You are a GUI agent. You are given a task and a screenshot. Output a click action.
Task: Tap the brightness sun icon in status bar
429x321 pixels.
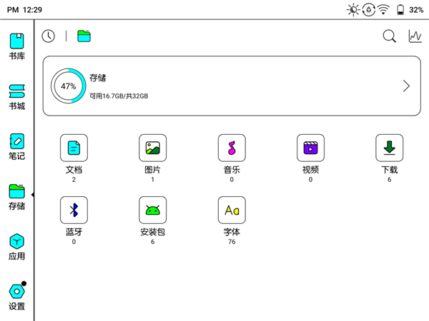tap(353, 10)
